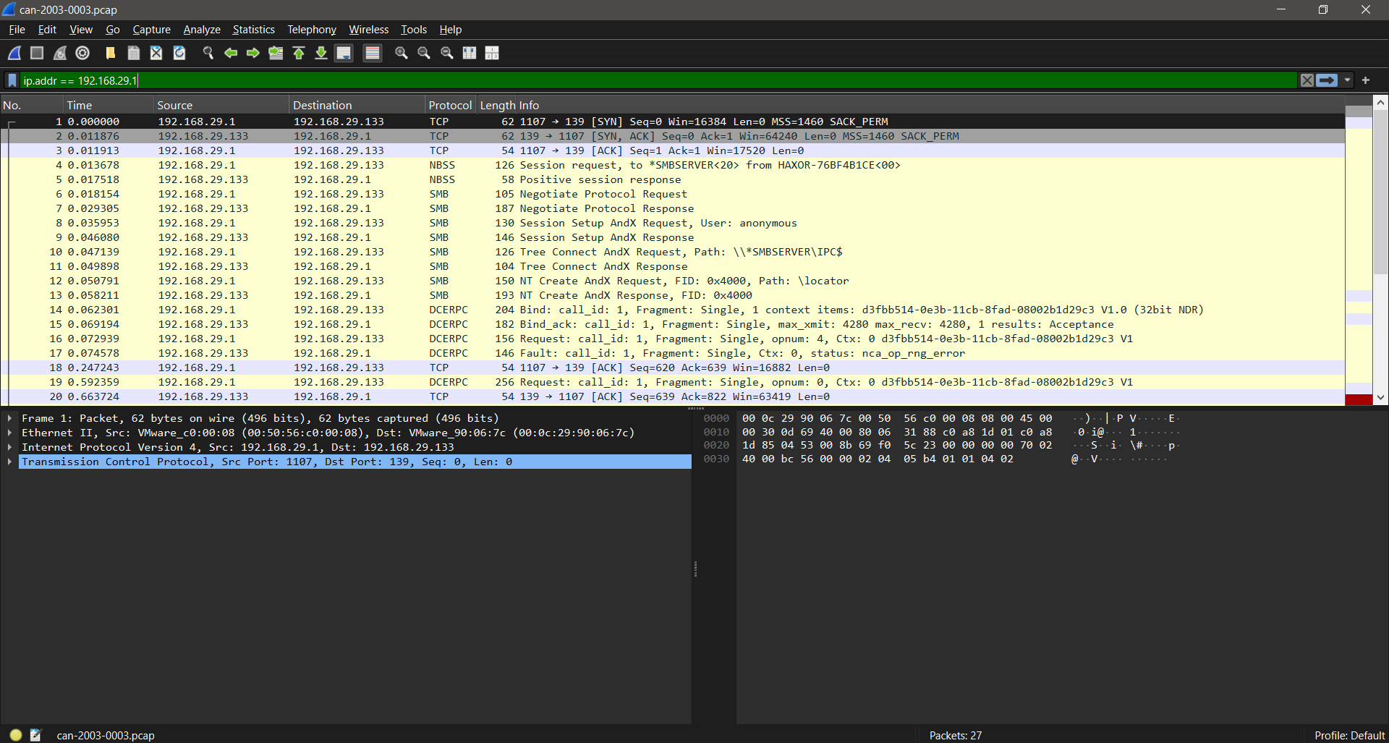Open the Wireless menu
The height and width of the screenshot is (743, 1389).
(x=369, y=30)
